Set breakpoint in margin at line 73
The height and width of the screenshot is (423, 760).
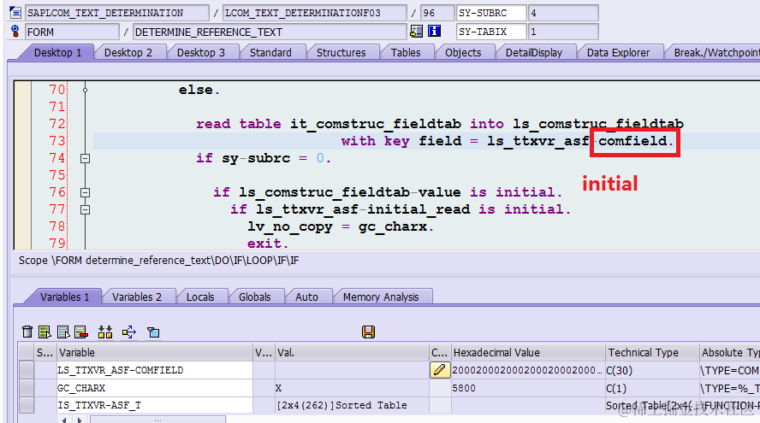click(23, 141)
